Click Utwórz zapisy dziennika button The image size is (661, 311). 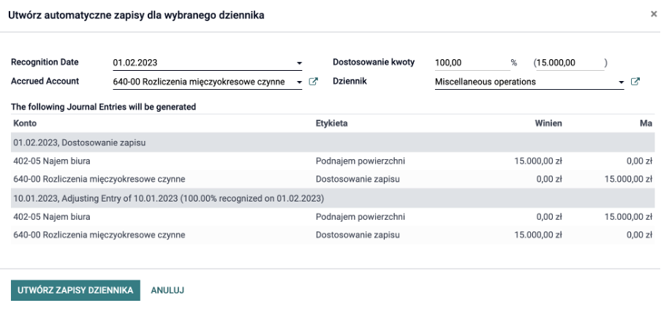point(75,291)
